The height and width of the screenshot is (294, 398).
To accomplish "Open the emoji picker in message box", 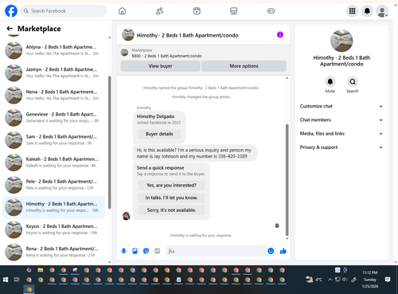I will click(271, 251).
